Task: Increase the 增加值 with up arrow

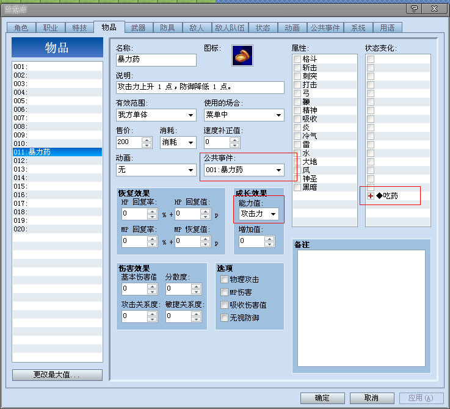Action: point(269,239)
